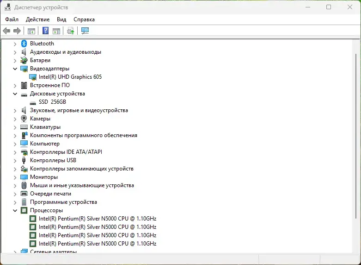
Task: Click the Forward arrow toolbar icon
Action: (x=17, y=31)
